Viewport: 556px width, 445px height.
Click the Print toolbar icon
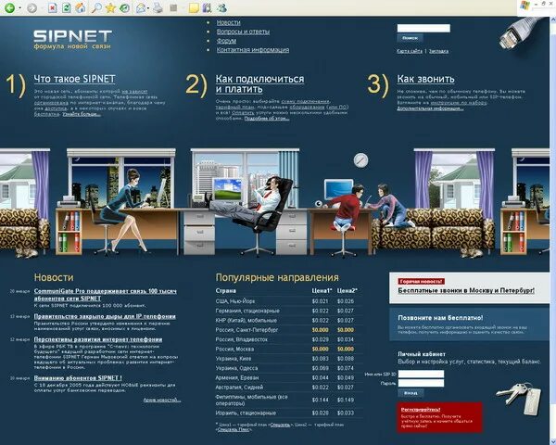[x=158, y=7]
